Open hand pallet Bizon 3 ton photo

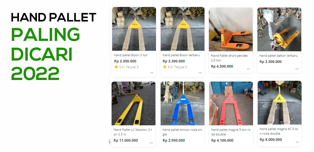(x=134, y=29)
